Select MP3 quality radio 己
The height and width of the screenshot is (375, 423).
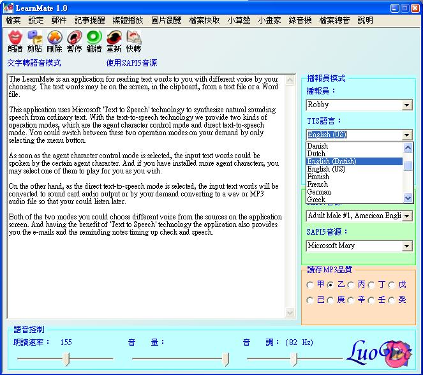pyautogui.click(x=310, y=300)
